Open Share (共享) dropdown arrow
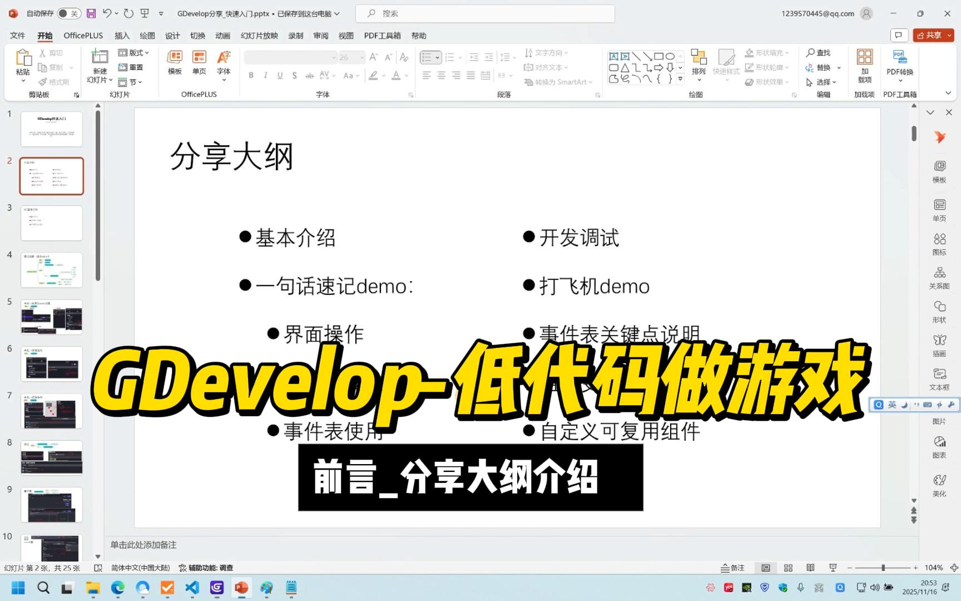 click(x=949, y=35)
